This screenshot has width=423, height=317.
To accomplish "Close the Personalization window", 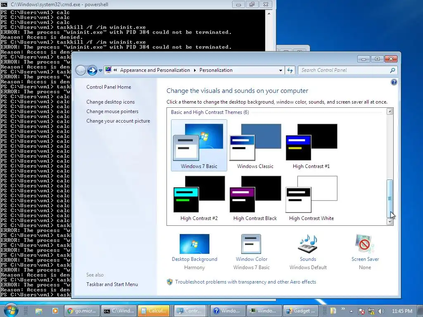I will 391,59.
